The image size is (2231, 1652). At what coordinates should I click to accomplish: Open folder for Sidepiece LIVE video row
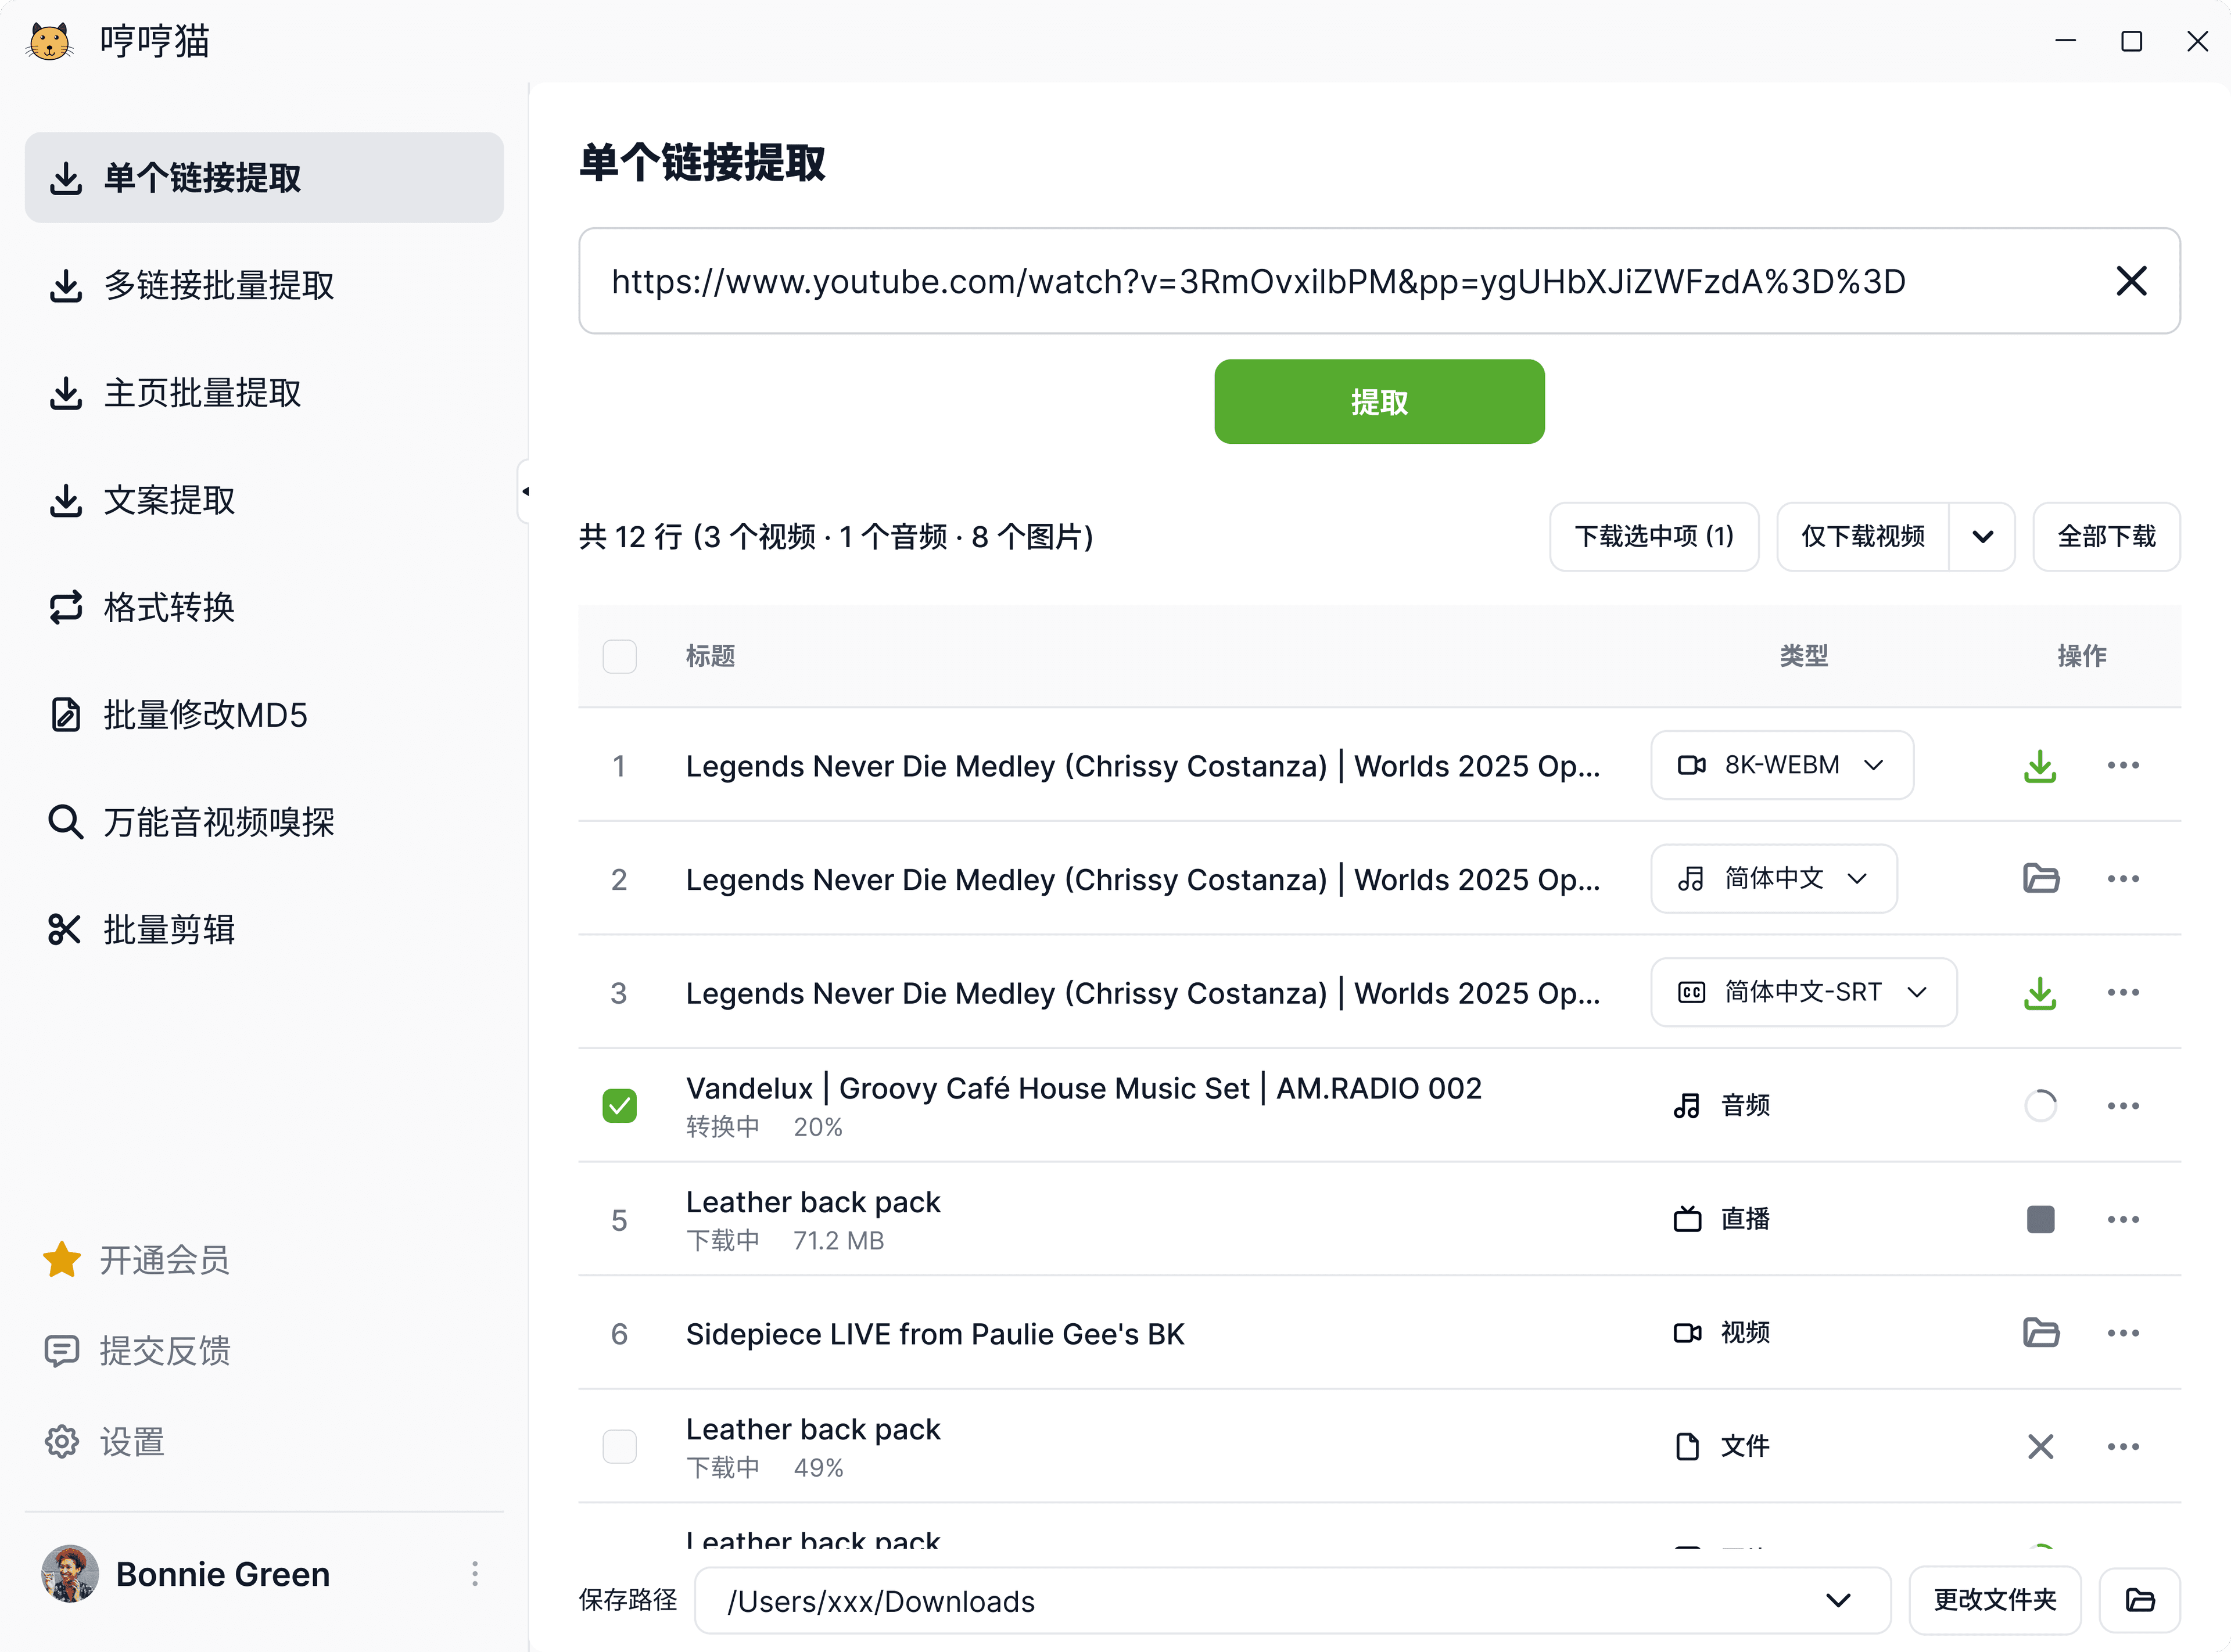pyautogui.click(x=2040, y=1333)
